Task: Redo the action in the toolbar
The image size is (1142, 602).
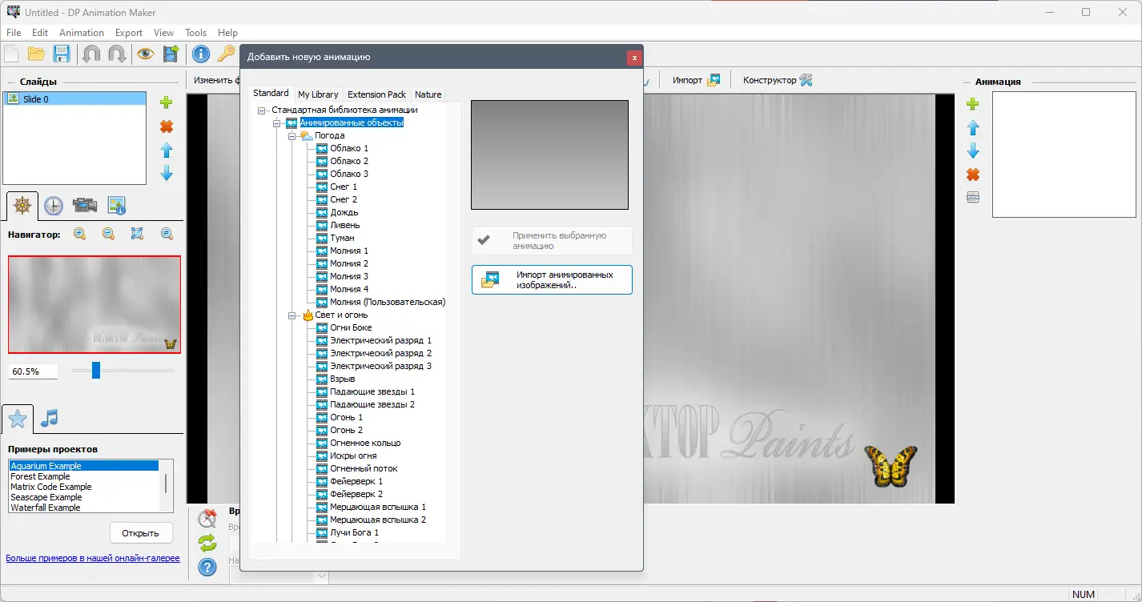Action: click(x=117, y=54)
